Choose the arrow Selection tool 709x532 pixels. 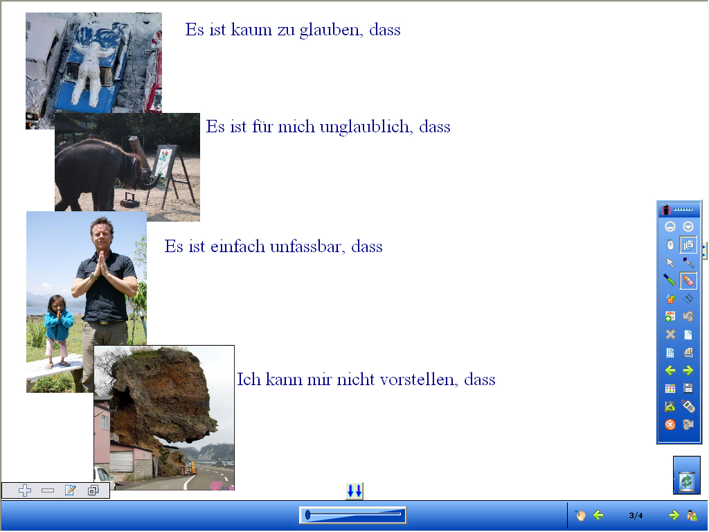(x=670, y=263)
